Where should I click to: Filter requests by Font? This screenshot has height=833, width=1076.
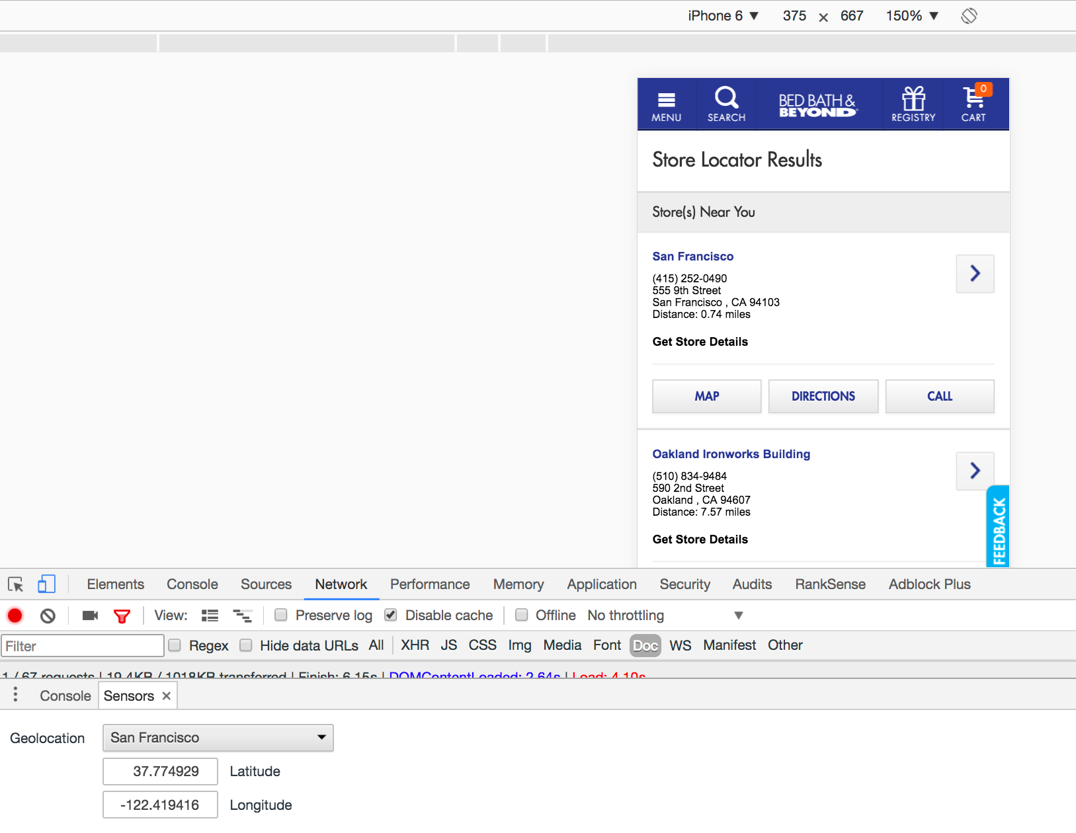click(607, 645)
